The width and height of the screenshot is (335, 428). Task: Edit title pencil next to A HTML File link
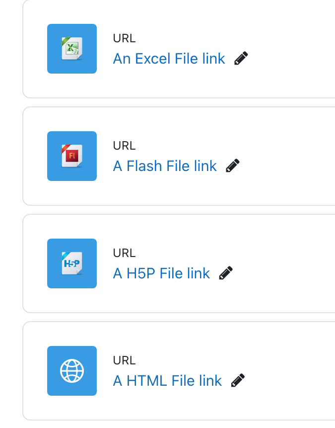tap(238, 380)
